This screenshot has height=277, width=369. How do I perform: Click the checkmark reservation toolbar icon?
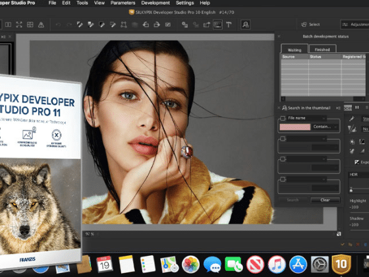tap(168, 24)
